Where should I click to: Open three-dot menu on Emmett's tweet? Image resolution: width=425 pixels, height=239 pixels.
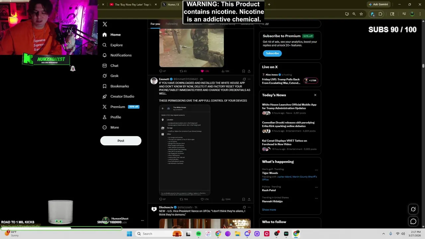tap(249, 79)
